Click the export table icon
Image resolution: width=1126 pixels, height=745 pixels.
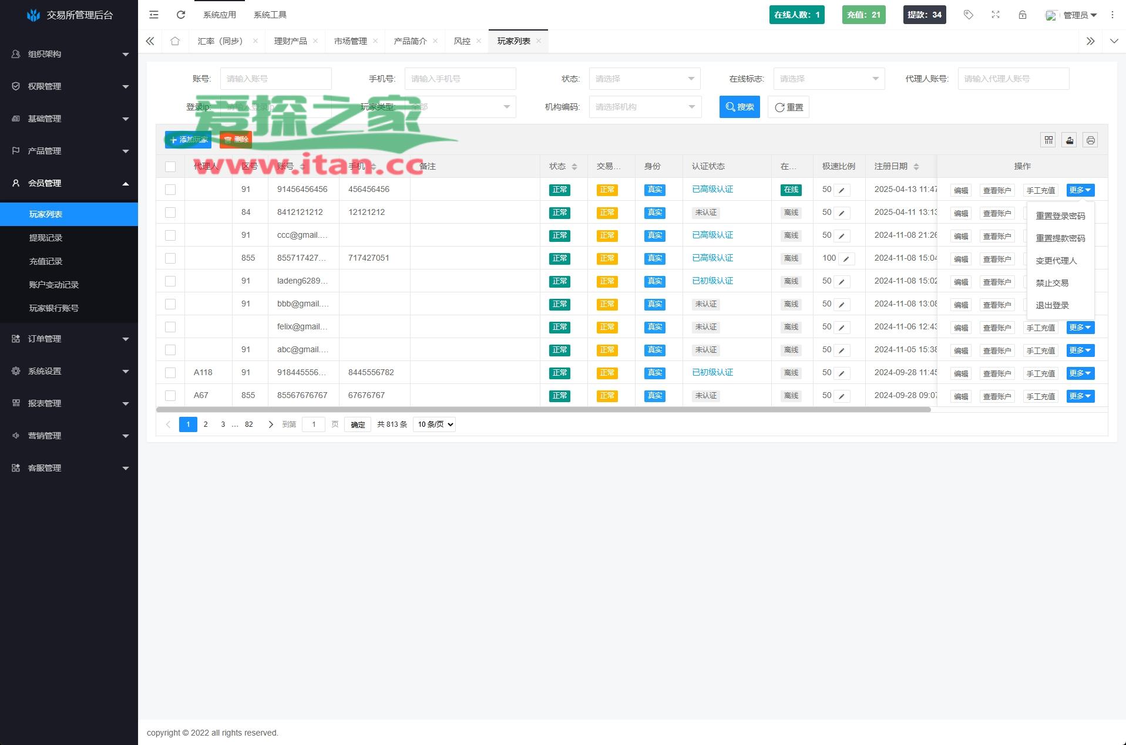coord(1070,140)
